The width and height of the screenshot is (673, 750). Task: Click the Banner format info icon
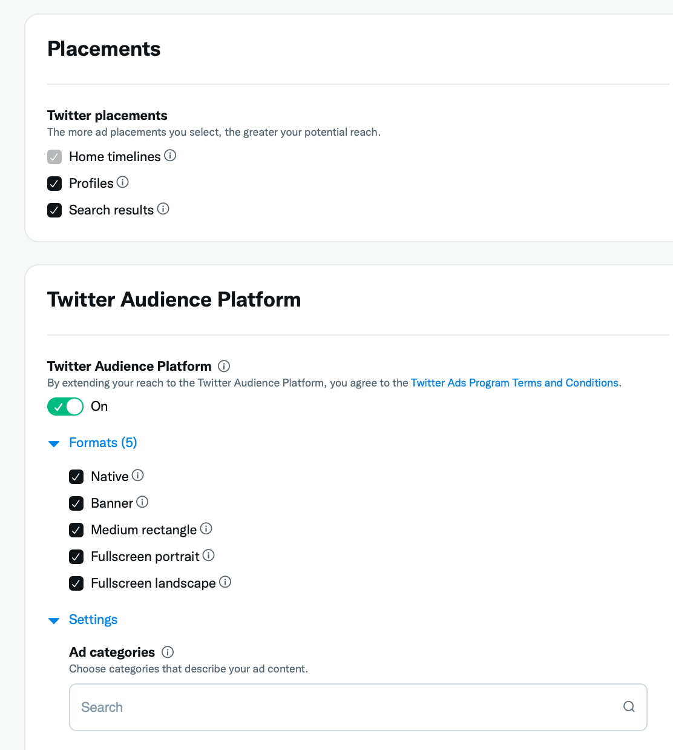(x=142, y=502)
